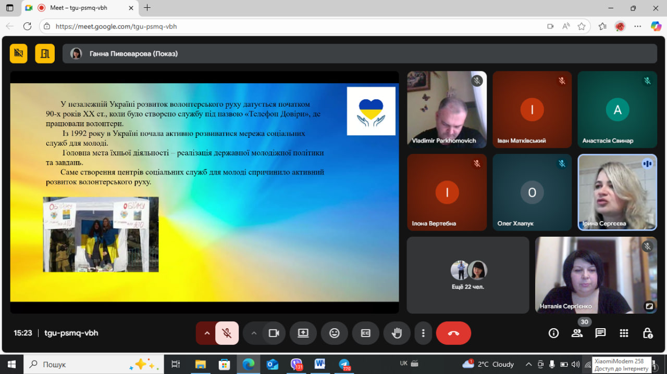Screen dimensions: 667x374
Task: Open the 'Ещё 22 чел.' participants tile
Action: (467, 275)
